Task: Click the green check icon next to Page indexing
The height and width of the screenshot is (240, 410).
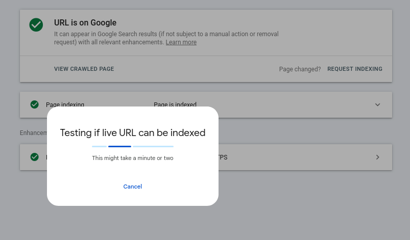Action: click(x=35, y=104)
